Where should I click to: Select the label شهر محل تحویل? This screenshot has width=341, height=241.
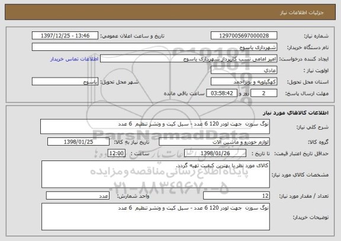pos(120,82)
